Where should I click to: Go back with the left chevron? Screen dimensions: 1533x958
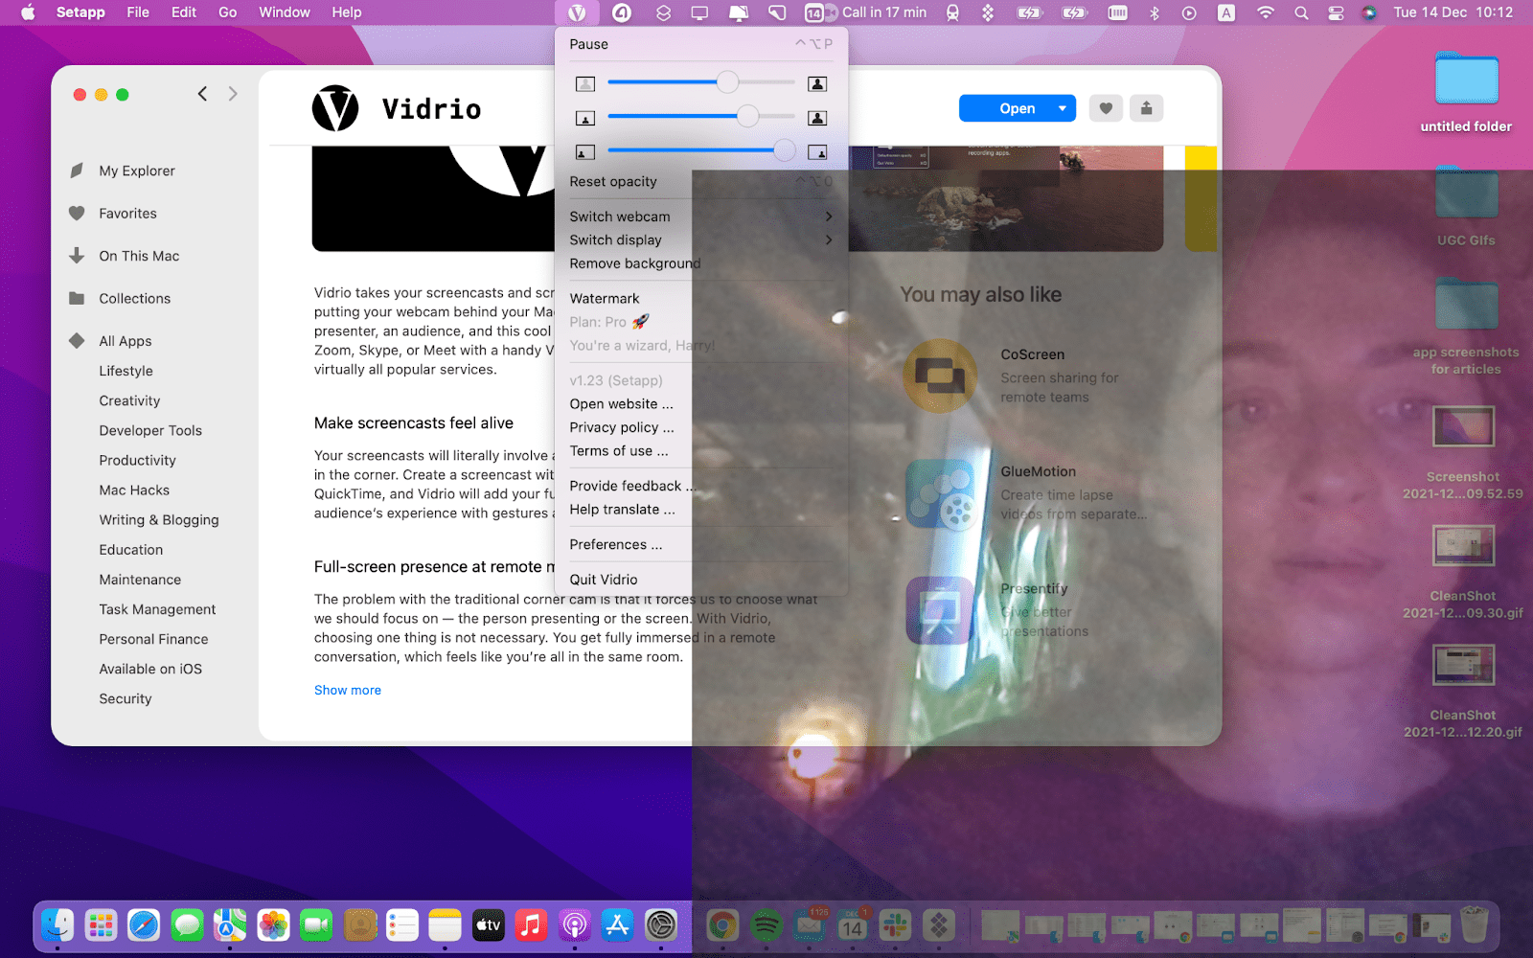coord(202,93)
